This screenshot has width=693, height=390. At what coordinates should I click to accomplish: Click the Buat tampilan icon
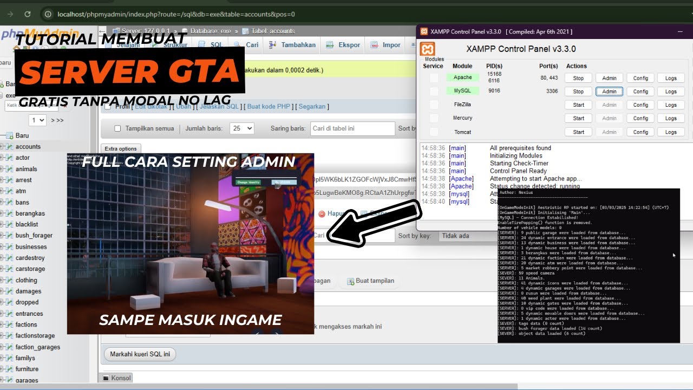[351, 281]
